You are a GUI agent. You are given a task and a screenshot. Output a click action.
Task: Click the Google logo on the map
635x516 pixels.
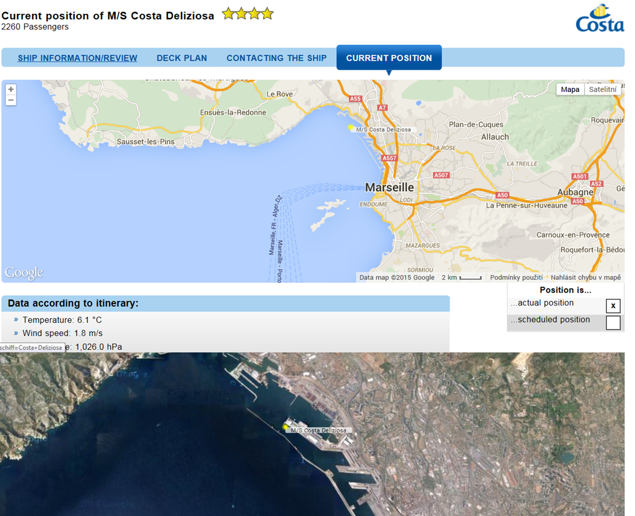(x=24, y=273)
